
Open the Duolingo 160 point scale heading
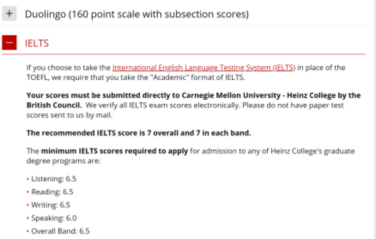[137, 14]
